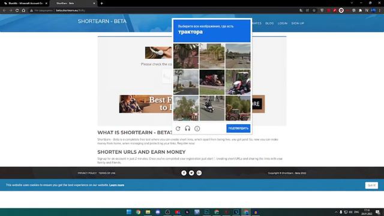Open the Terms of Use footer link
The image size is (384, 216).
[107, 173]
